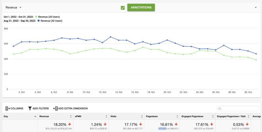Sort table by Visits column

pos(142,116)
